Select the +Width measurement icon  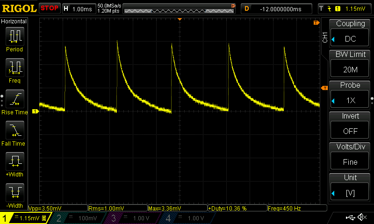pyautogui.click(x=14, y=162)
